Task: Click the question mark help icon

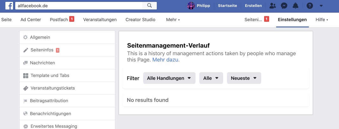Action: pos(309,6)
